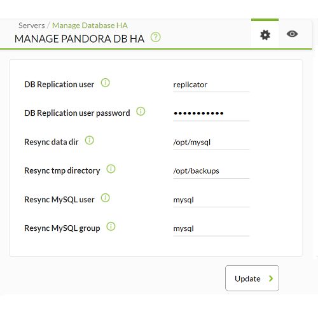Go to Servers breadcrumb

click(32, 25)
